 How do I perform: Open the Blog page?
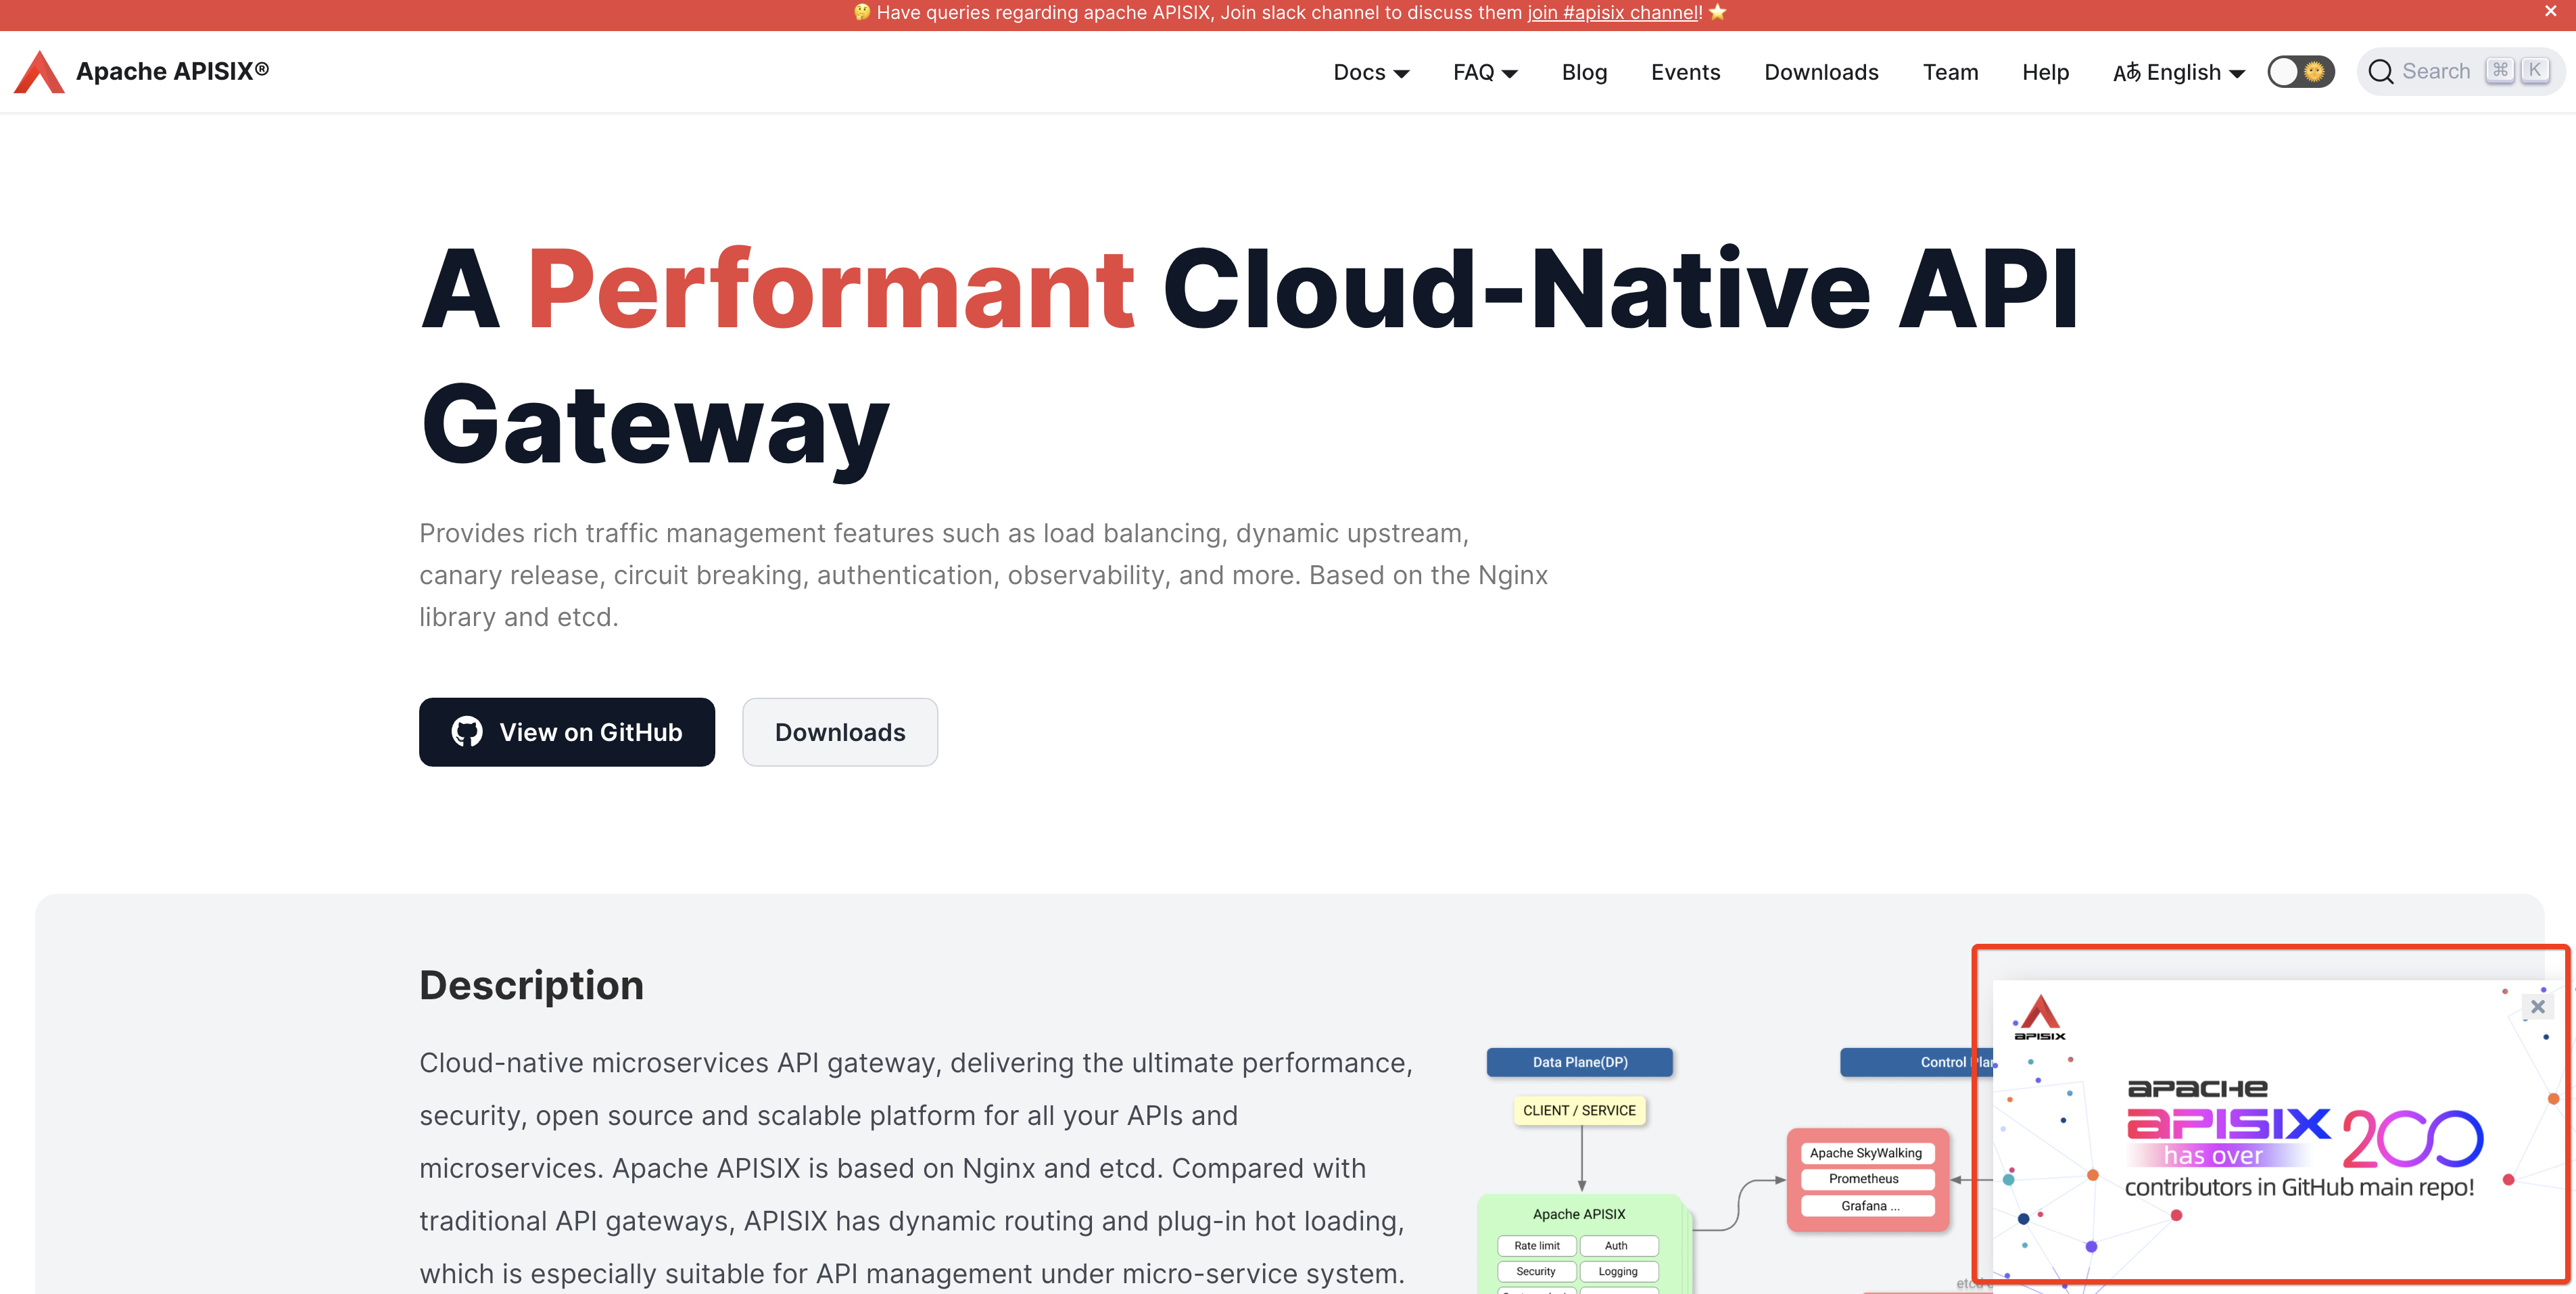point(1584,72)
